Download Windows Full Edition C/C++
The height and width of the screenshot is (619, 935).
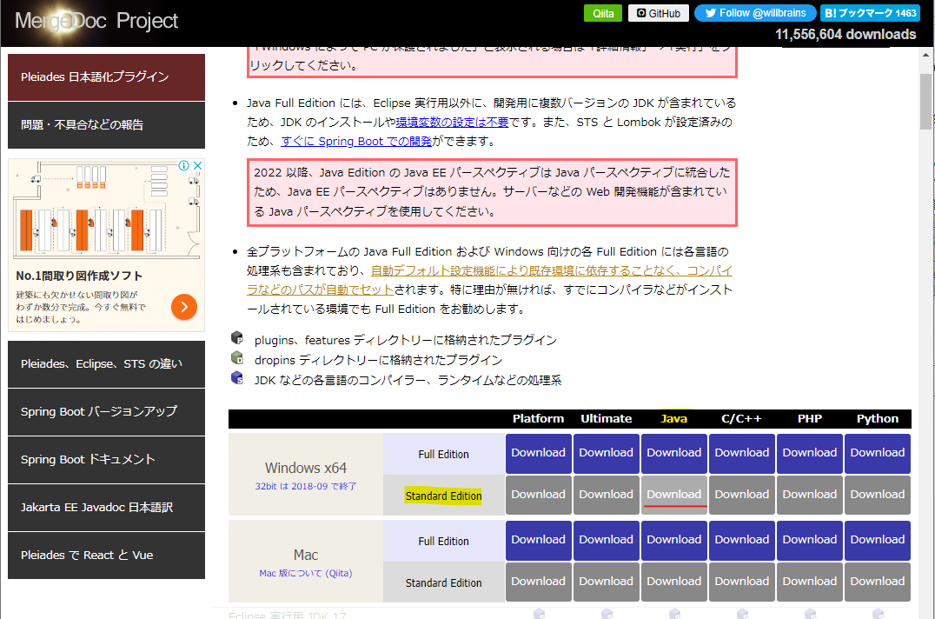(742, 453)
